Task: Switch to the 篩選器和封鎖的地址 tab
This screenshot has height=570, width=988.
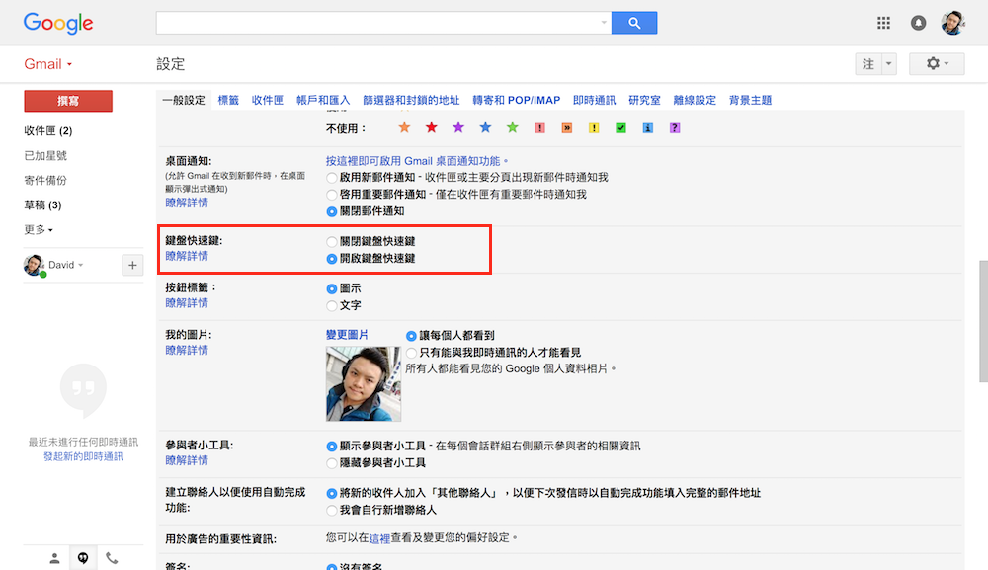Action: pos(411,100)
